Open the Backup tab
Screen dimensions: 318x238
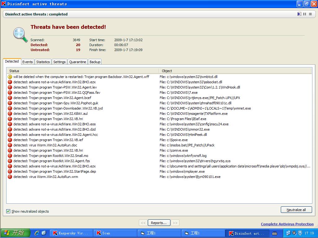click(x=95, y=62)
